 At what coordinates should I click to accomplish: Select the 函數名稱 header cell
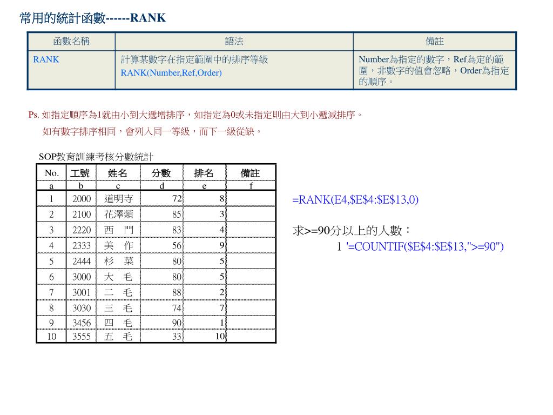tap(71, 41)
